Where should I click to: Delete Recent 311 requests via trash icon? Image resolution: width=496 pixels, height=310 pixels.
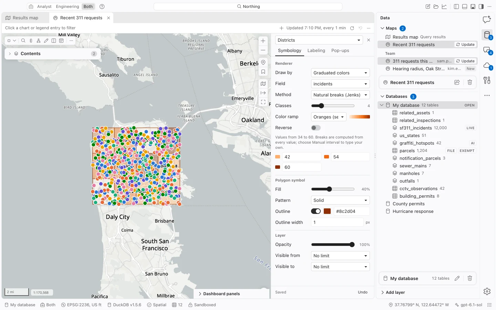[470, 82]
